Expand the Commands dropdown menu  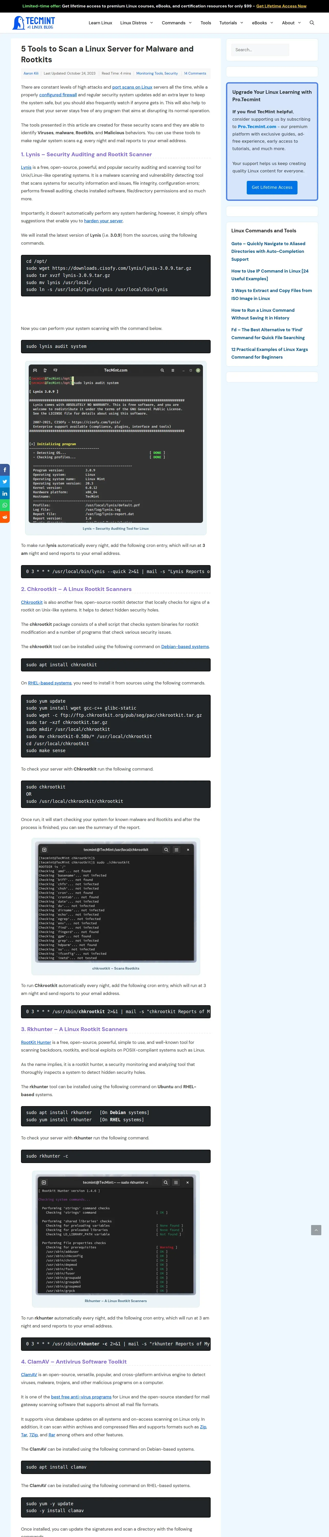(177, 23)
